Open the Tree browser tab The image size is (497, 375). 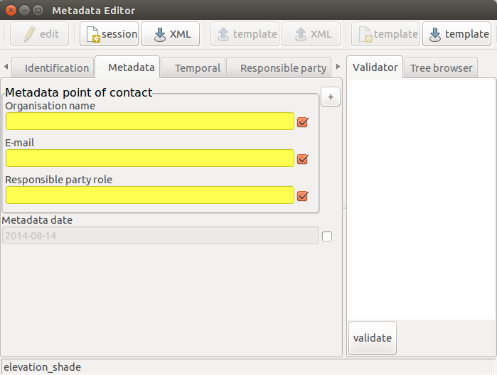(441, 67)
